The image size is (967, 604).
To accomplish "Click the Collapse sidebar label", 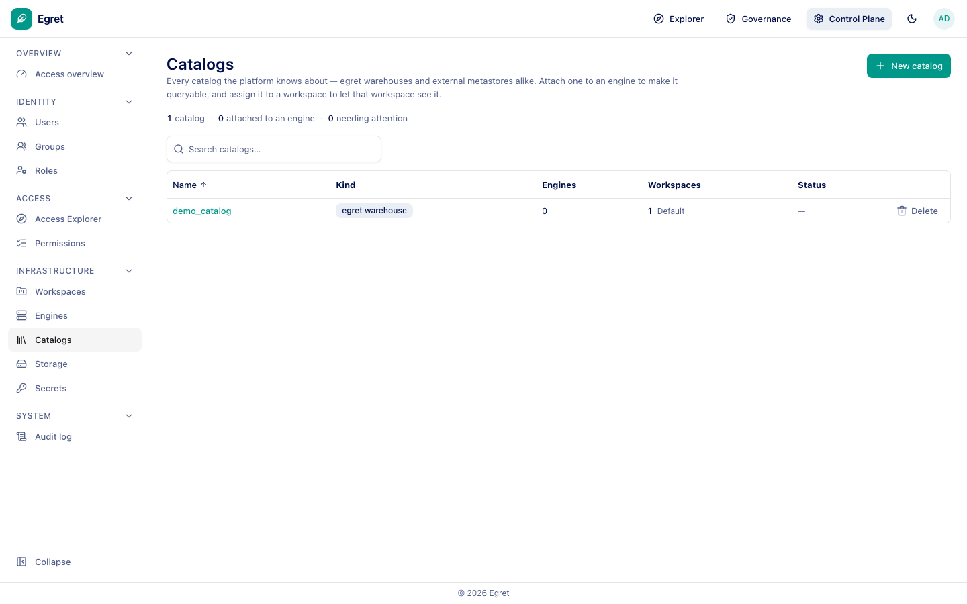I will pyautogui.click(x=53, y=562).
